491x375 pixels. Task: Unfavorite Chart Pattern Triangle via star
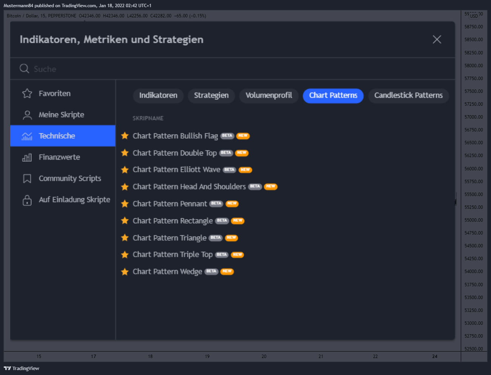(x=125, y=238)
